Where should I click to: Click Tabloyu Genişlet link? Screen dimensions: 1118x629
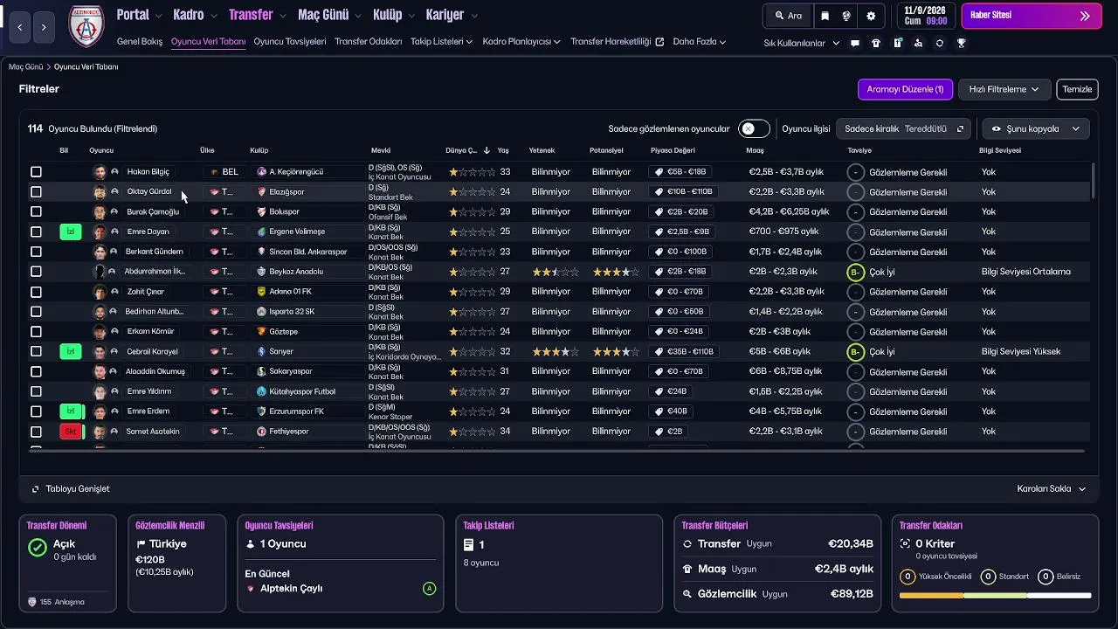click(71, 489)
